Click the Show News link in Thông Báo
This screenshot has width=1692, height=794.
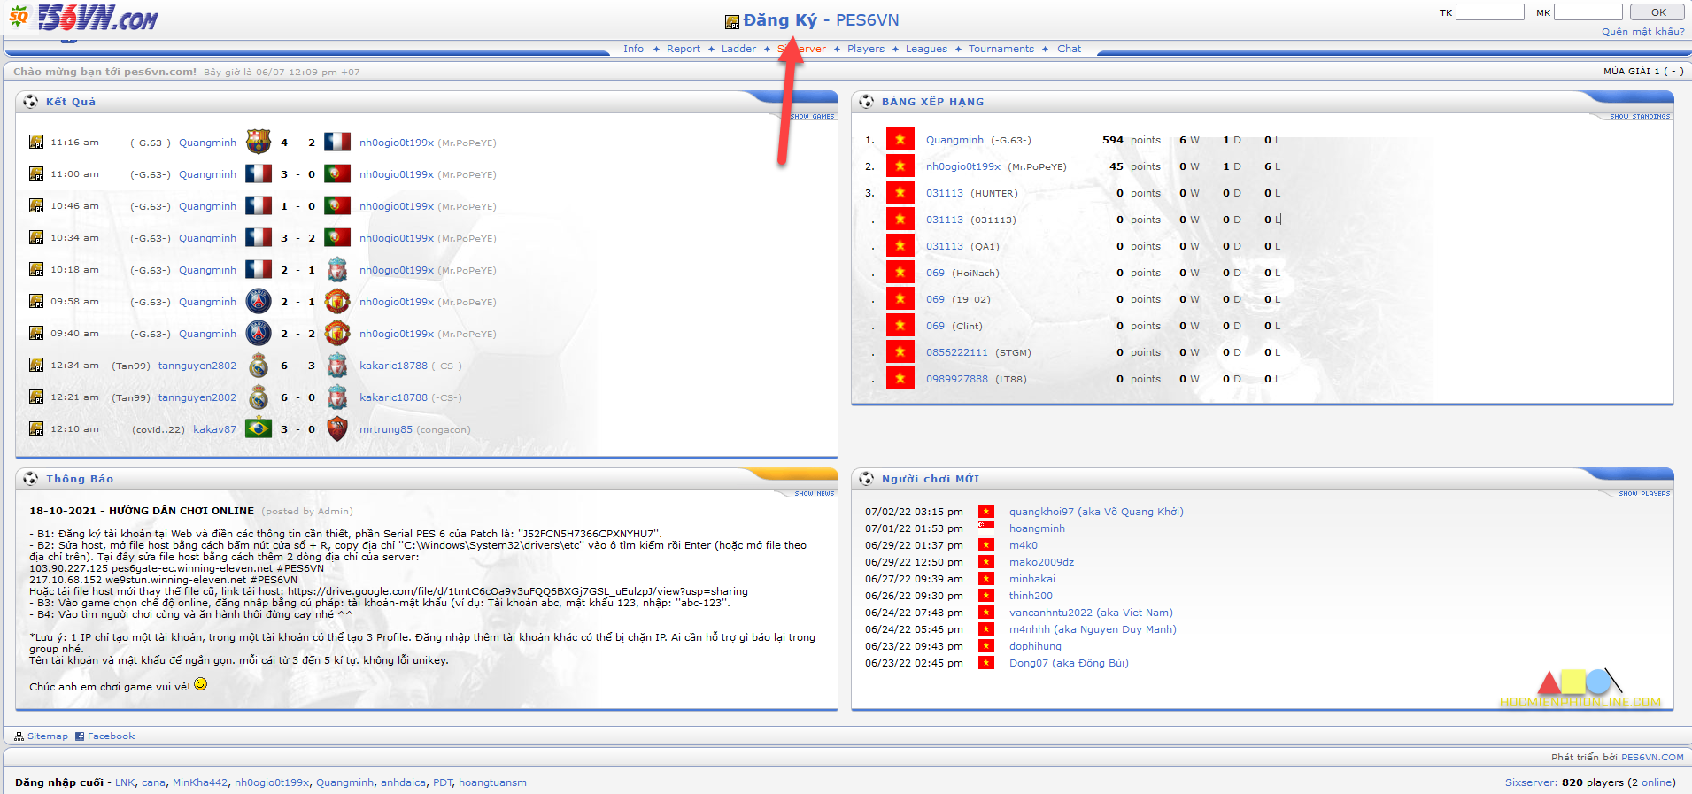click(x=814, y=494)
